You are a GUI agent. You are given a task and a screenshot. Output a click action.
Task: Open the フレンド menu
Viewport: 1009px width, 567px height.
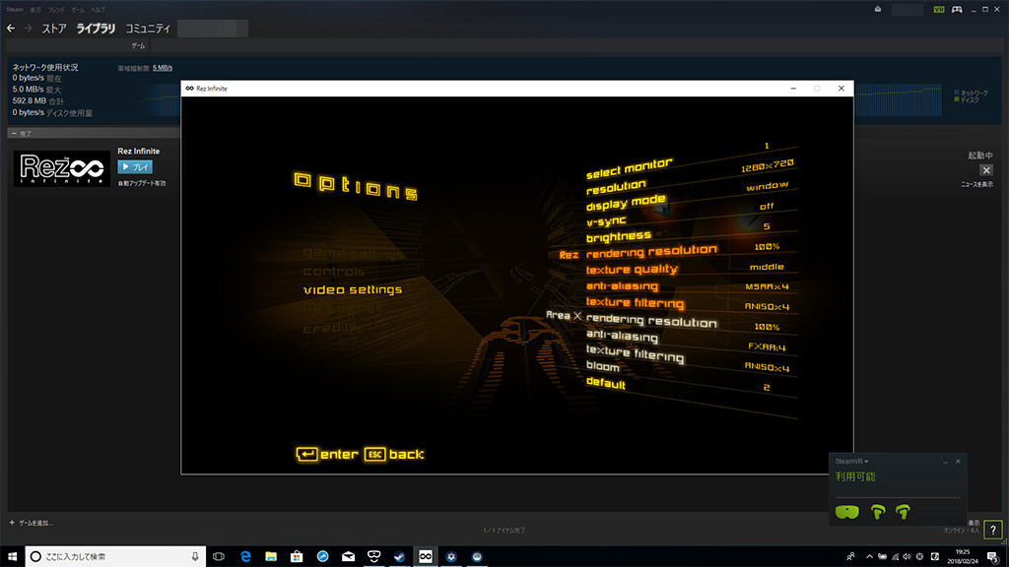pos(56,10)
